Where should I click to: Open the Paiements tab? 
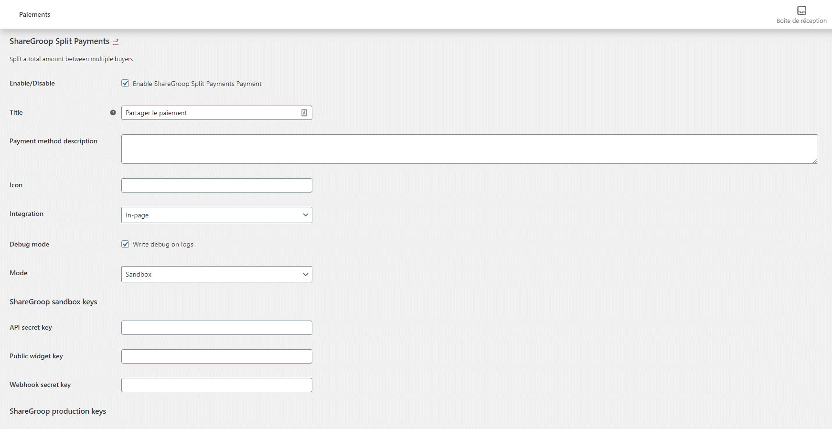(34, 14)
